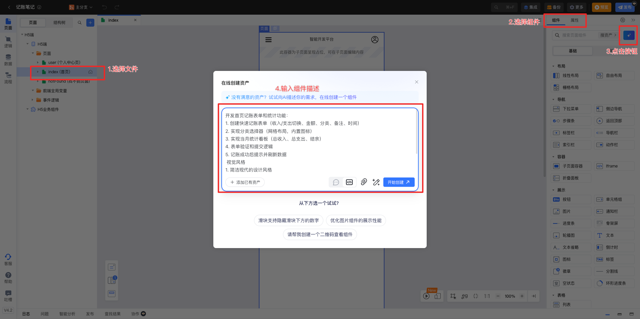
Task: Open the 数据 panel in left sidebar
Action: pyautogui.click(x=8, y=60)
